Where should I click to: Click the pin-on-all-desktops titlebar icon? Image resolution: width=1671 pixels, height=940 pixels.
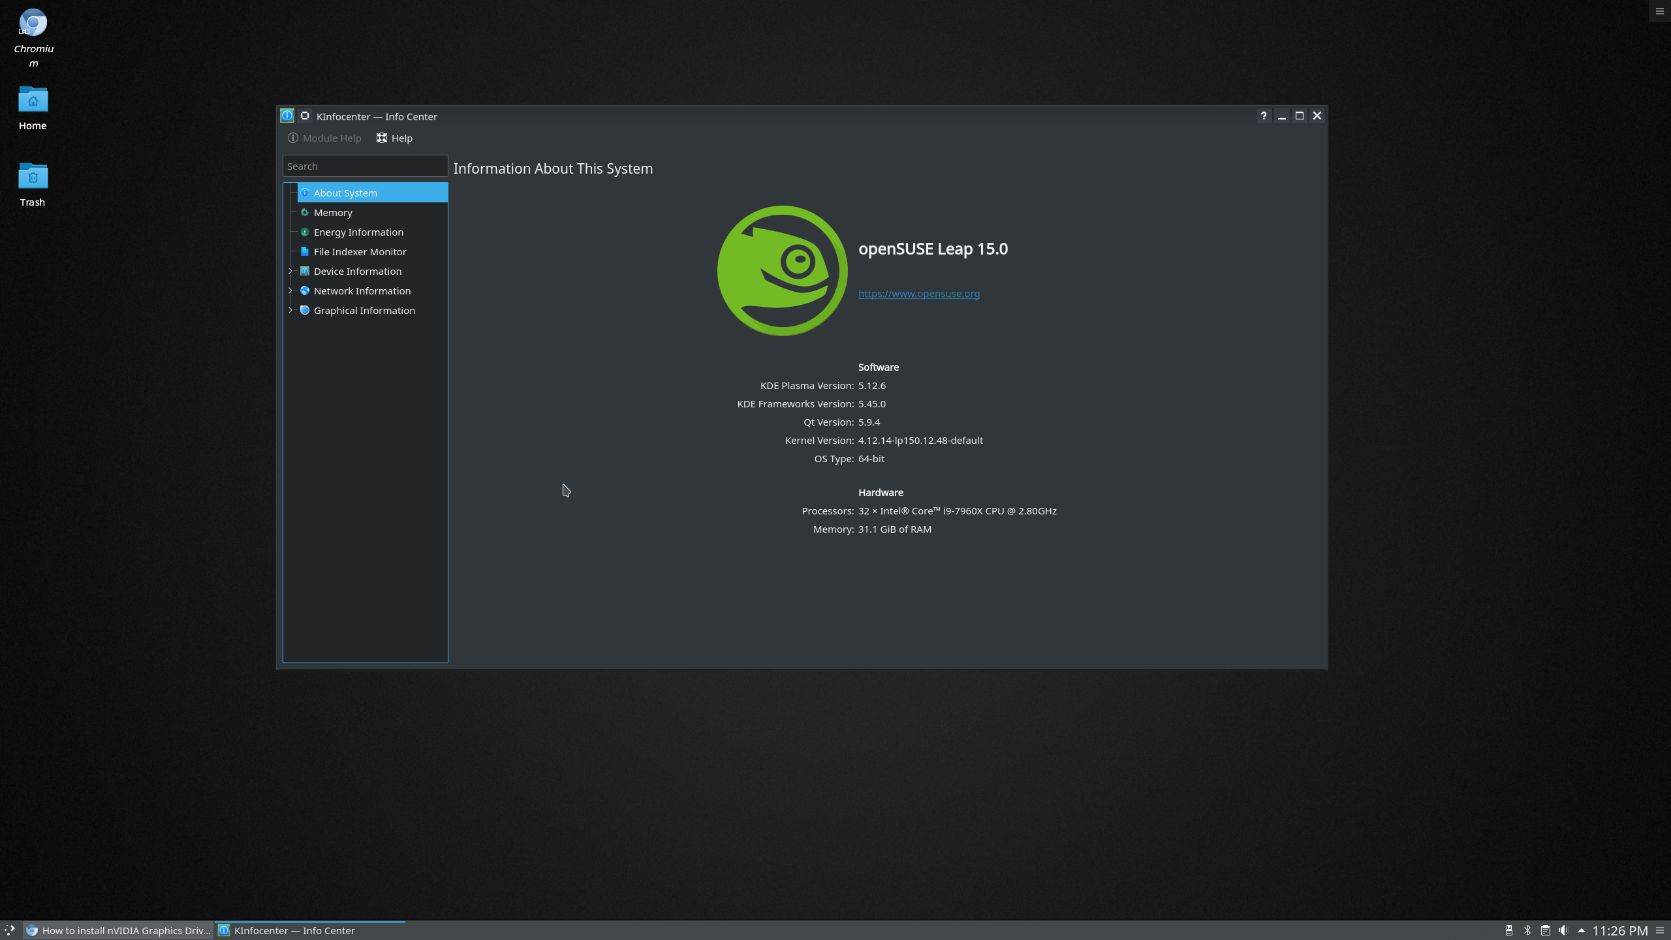coord(305,116)
